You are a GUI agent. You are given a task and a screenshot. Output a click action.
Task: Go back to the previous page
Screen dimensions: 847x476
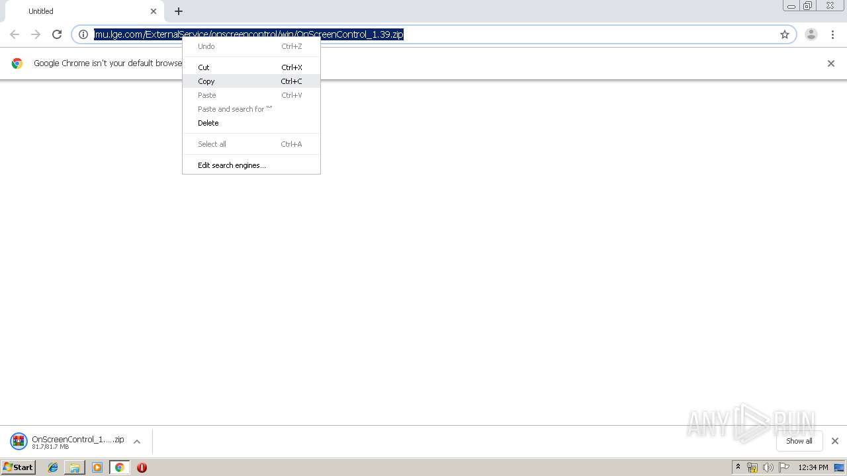point(15,34)
